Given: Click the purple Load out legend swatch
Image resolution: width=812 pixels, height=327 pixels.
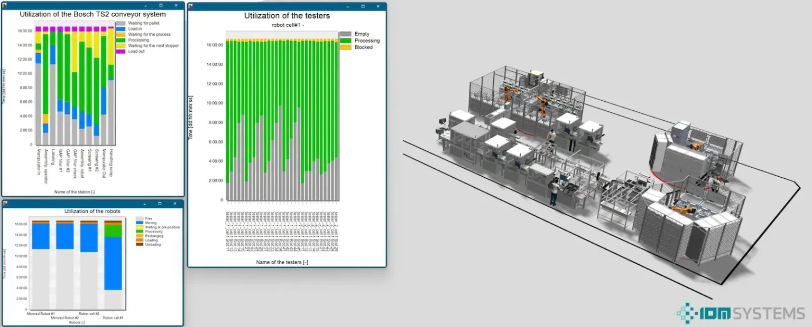Looking at the screenshot, I should point(120,51).
